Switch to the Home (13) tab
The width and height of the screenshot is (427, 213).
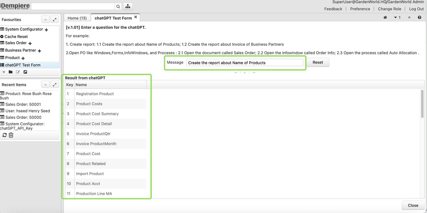click(77, 18)
